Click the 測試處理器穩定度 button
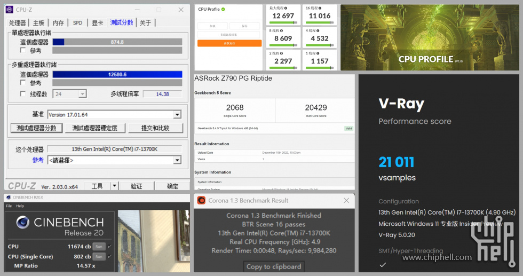 (x=95, y=128)
